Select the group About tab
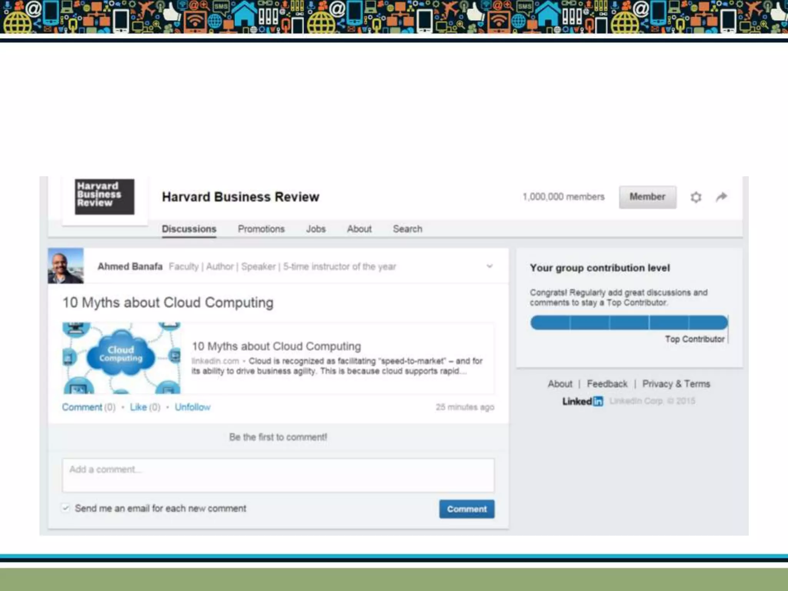788x591 pixels. [x=359, y=229]
